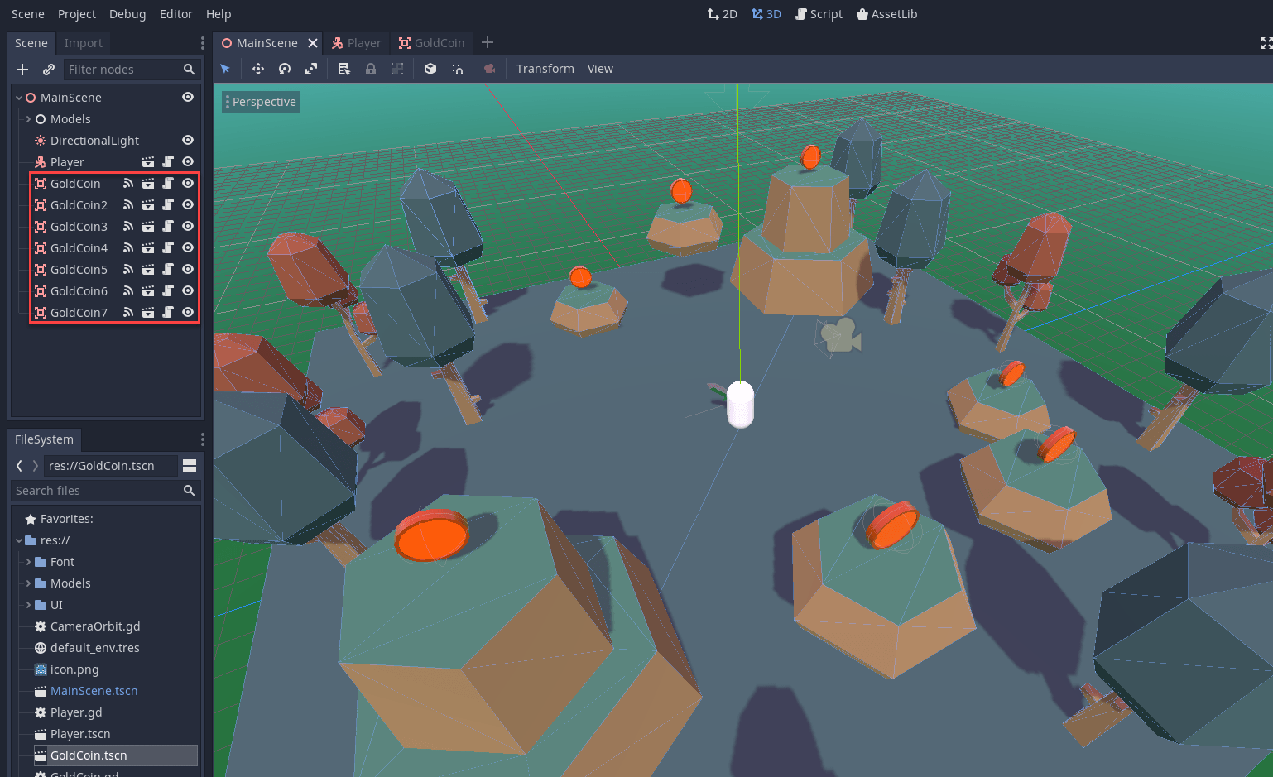Toggle snapping with the magnet icon
Screen dimensions: 1273x777
coord(458,69)
